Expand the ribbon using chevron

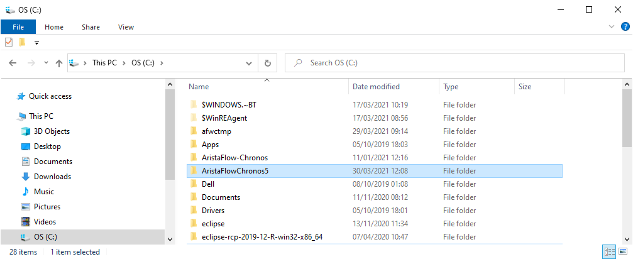point(611,26)
